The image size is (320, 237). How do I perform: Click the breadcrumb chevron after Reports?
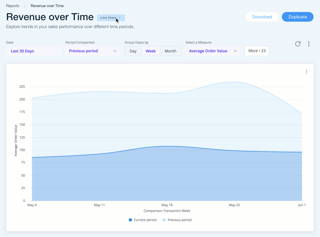(x=25, y=6)
